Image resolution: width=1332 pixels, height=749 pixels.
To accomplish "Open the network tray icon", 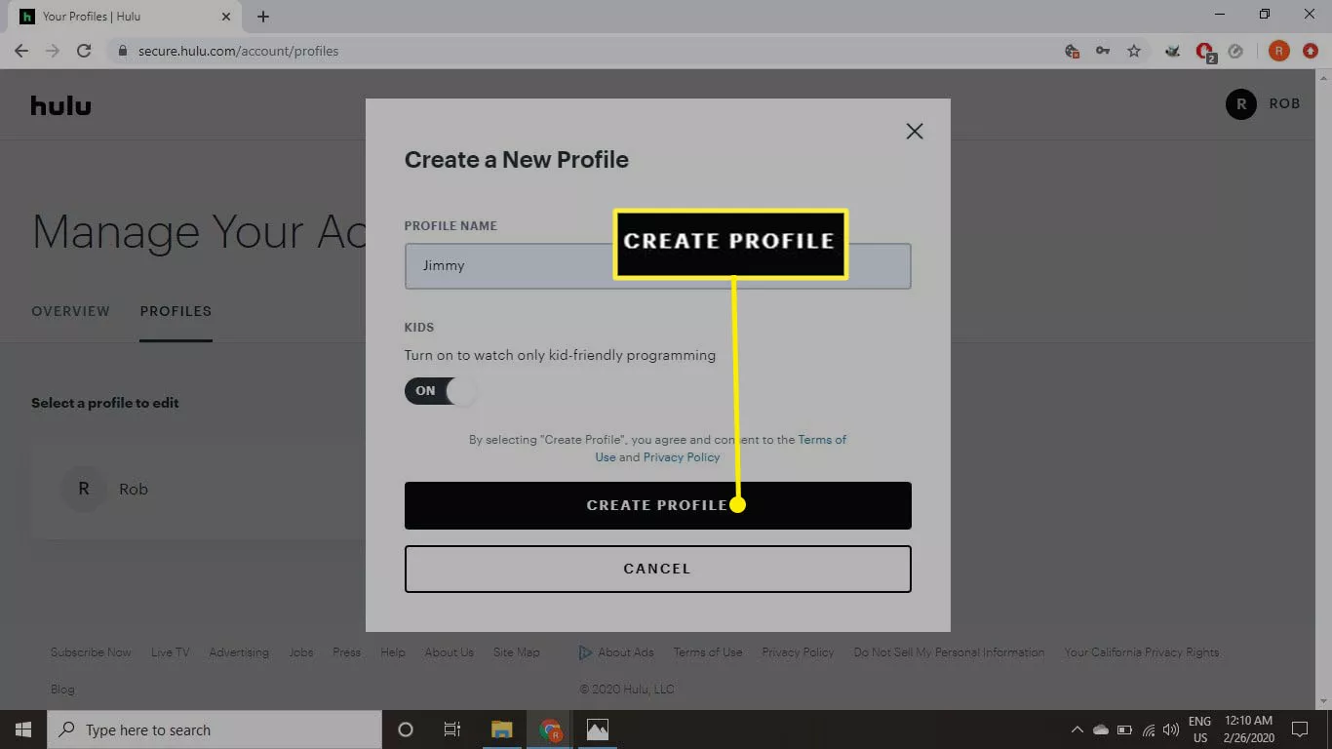I will 1149,729.
